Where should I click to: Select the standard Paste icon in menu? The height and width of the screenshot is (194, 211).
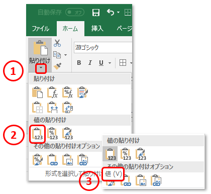tap(37, 92)
